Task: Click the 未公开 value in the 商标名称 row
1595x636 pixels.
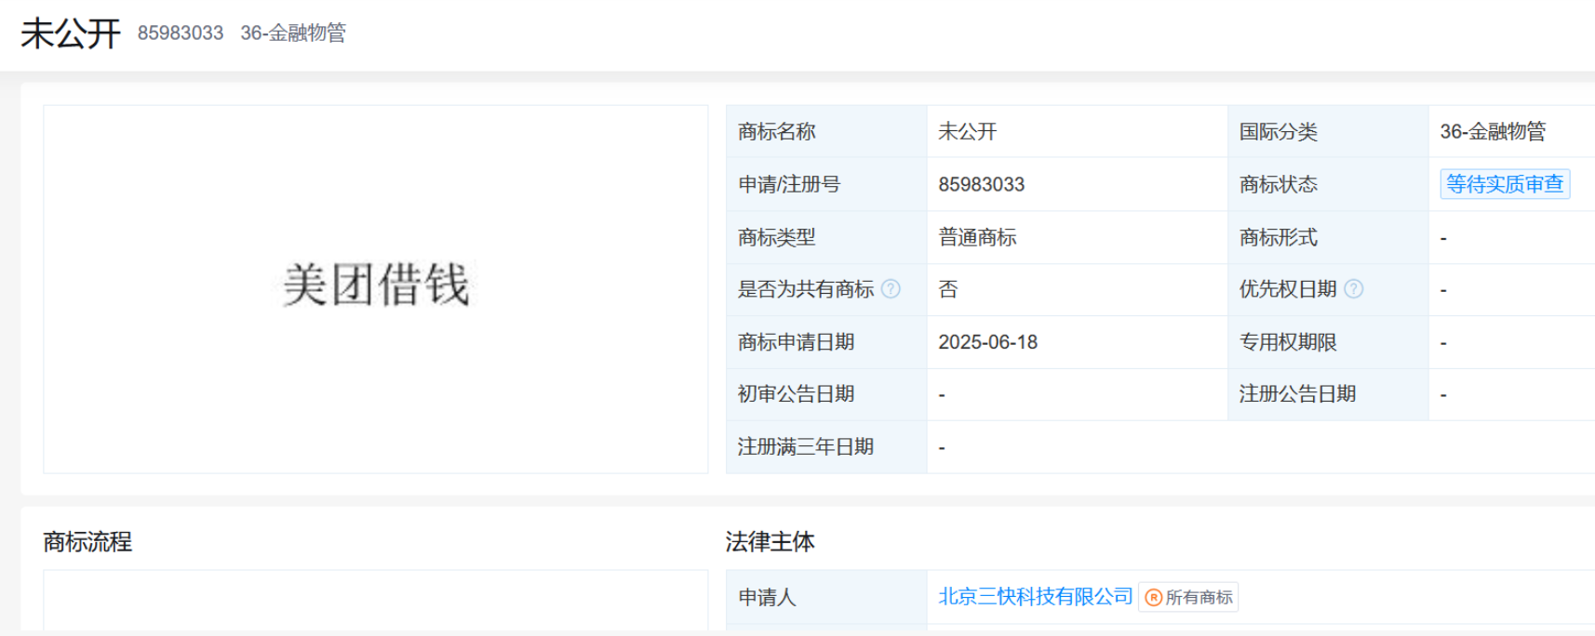Action: tap(967, 132)
